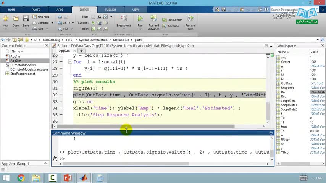
Task: Click Matlab Files in the path
Action: (x=121, y=40)
